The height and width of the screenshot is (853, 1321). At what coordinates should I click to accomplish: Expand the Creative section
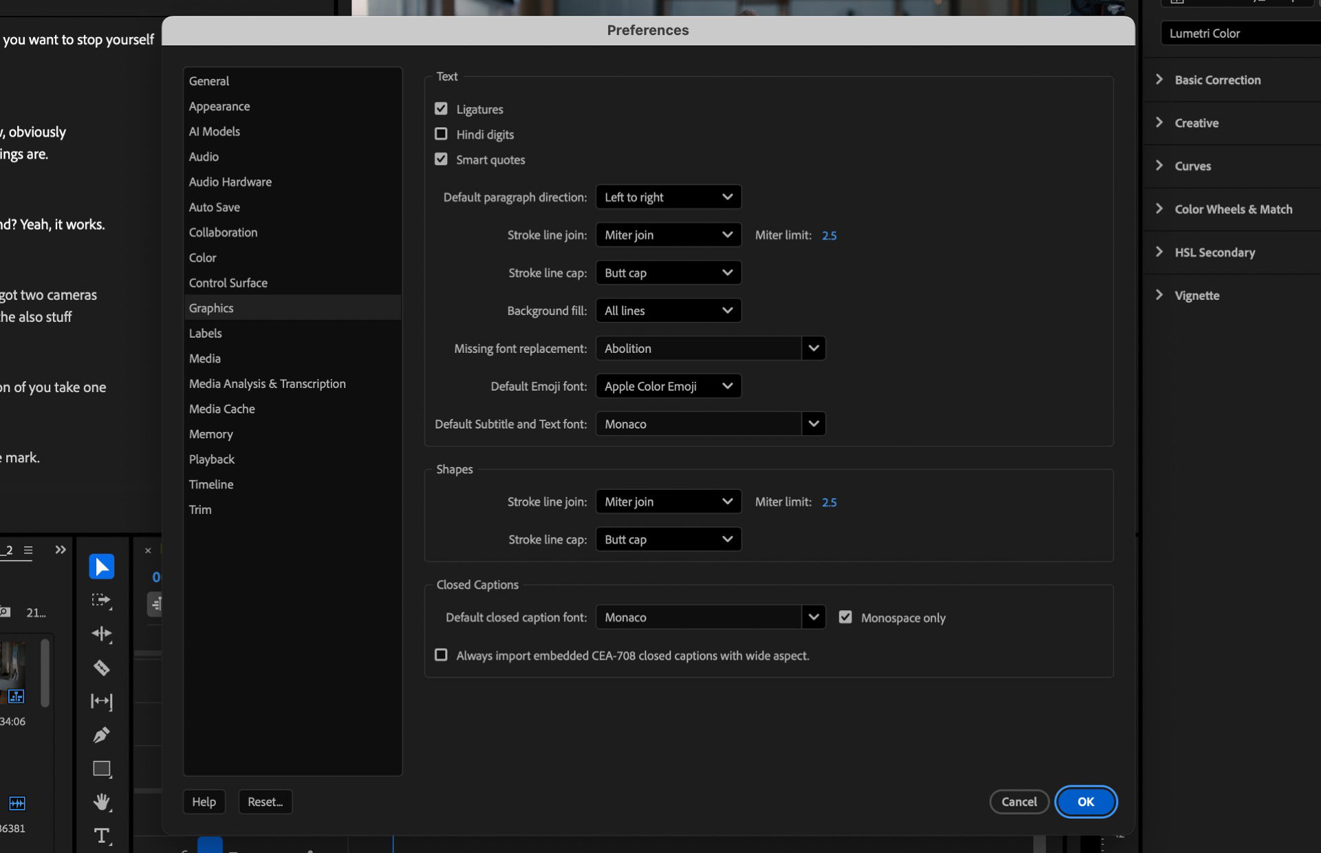(x=1160, y=122)
